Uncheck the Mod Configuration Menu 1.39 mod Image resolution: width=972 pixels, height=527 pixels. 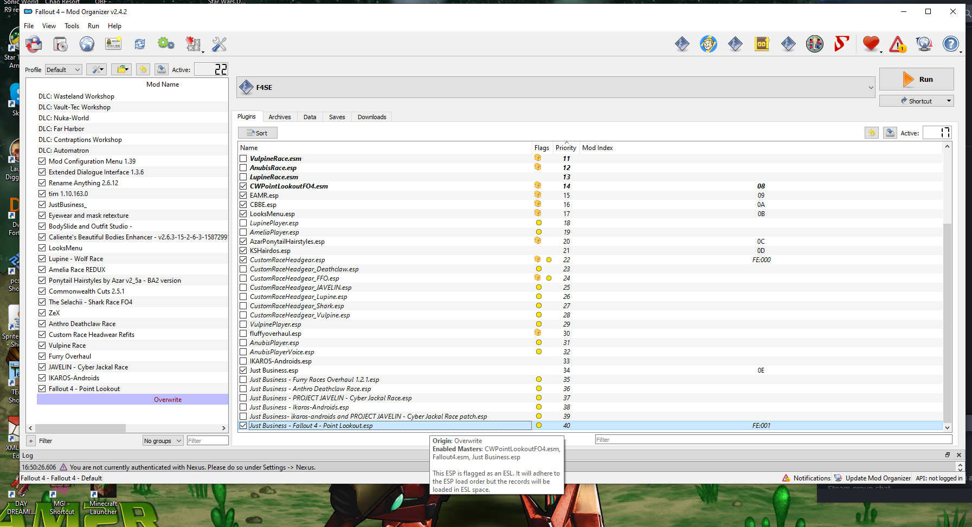(x=42, y=161)
